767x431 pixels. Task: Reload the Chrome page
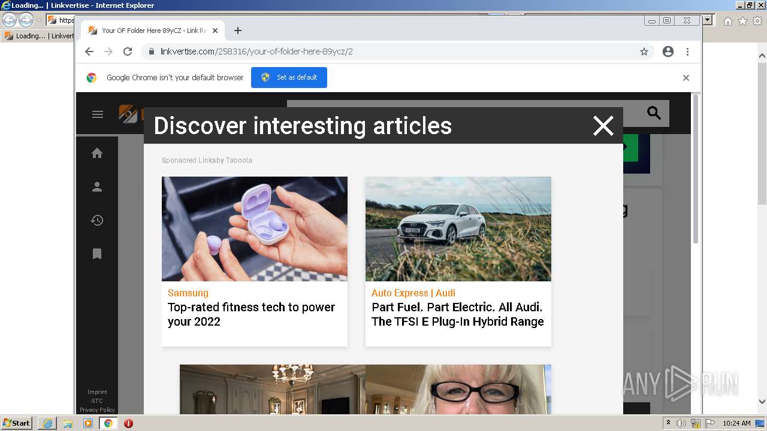point(128,51)
